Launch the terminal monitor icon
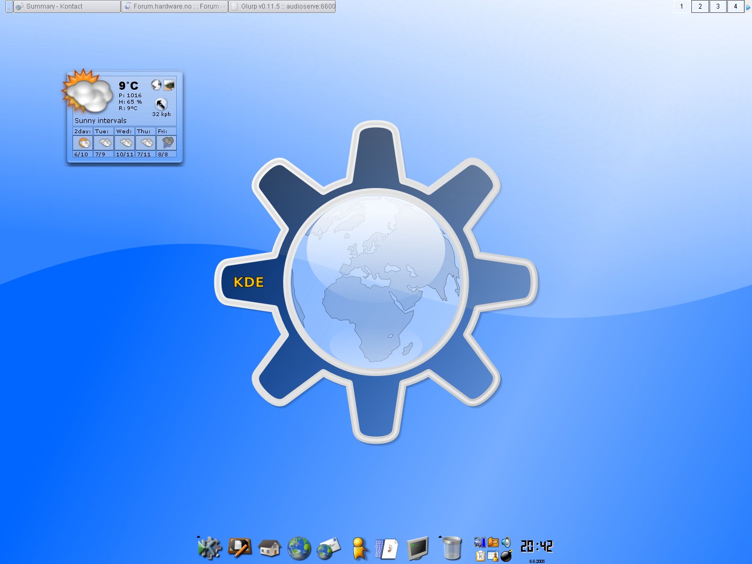The height and width of the screenshot is (564, 752). coord(417,548)
